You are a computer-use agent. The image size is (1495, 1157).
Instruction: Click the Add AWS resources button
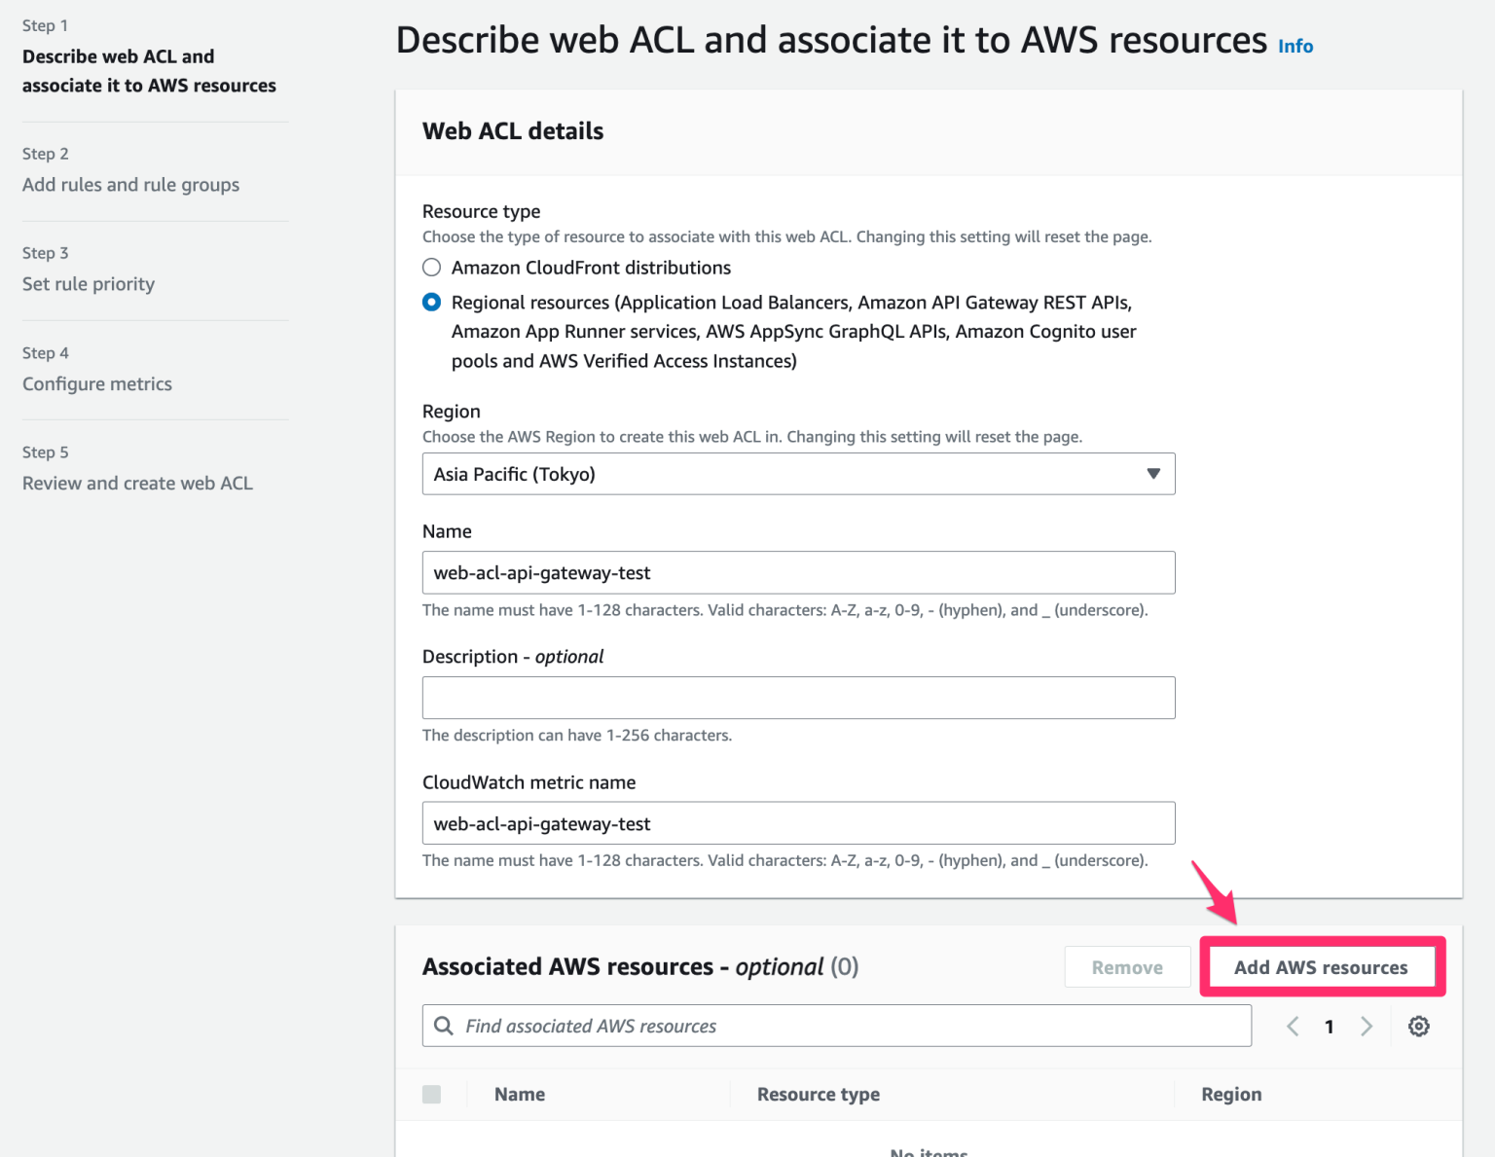[1321, 966]
